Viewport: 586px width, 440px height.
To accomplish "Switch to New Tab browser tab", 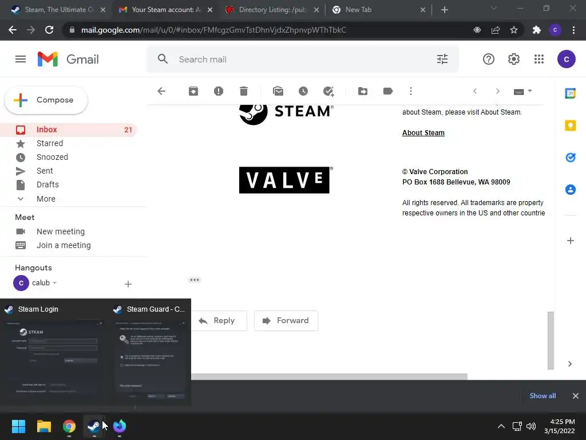I will click(378, 10).
